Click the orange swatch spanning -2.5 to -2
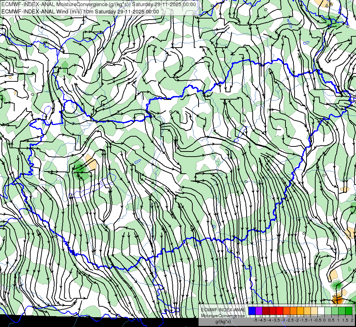The height and width of the screenshot is (327, 356). point(293,311)
